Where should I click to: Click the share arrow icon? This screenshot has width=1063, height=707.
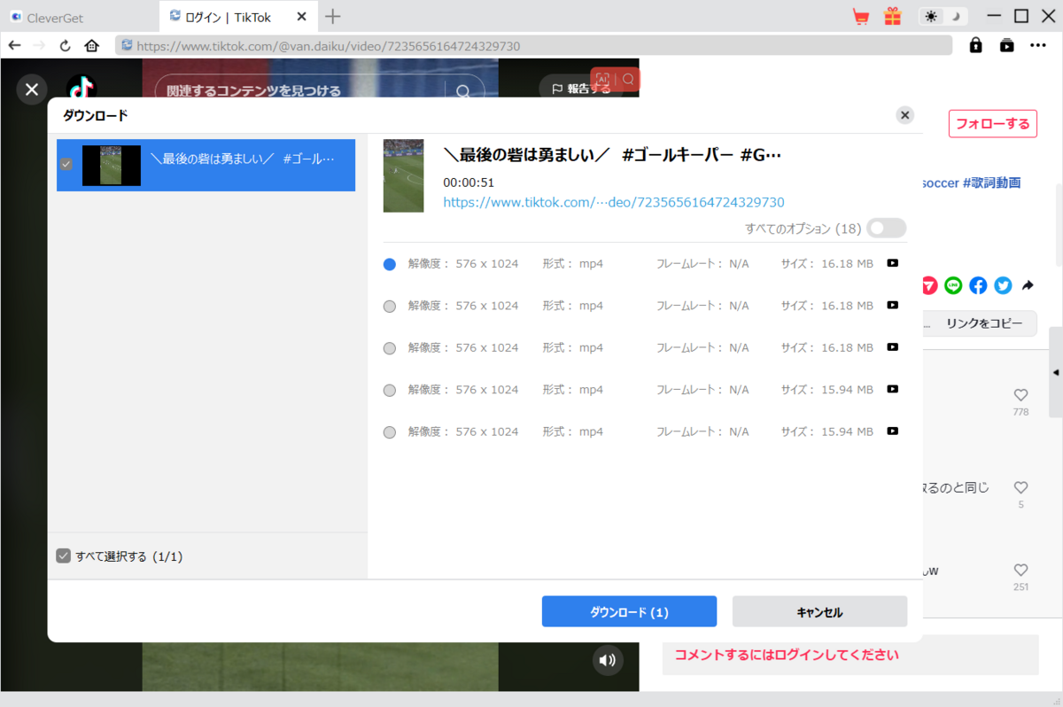1028,285
